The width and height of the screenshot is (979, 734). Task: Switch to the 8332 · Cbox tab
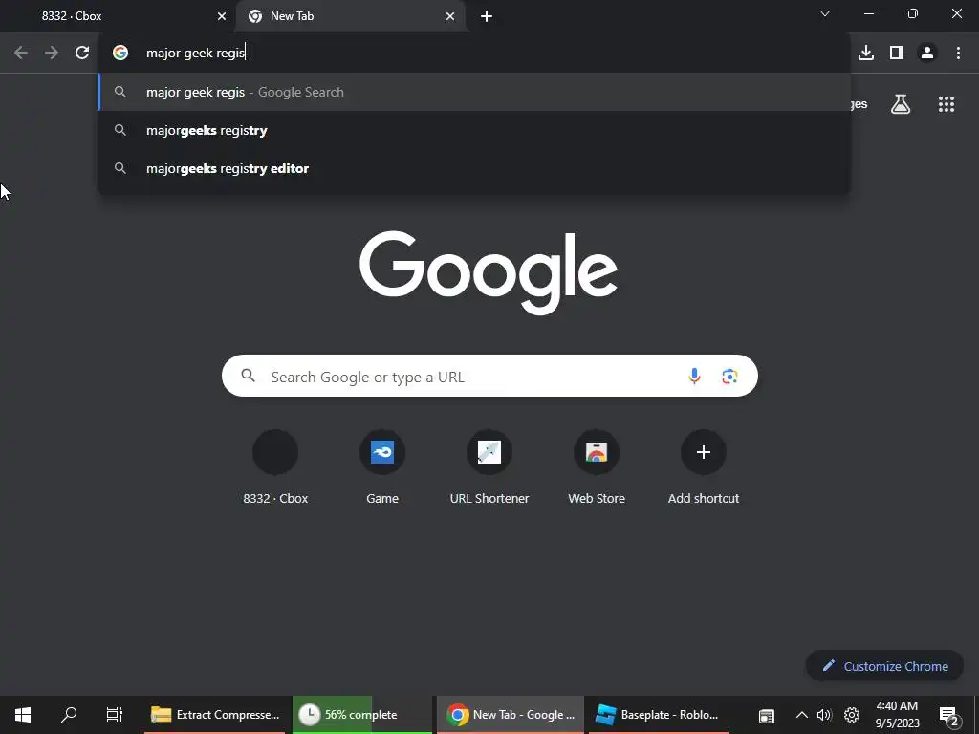[119, 17]
